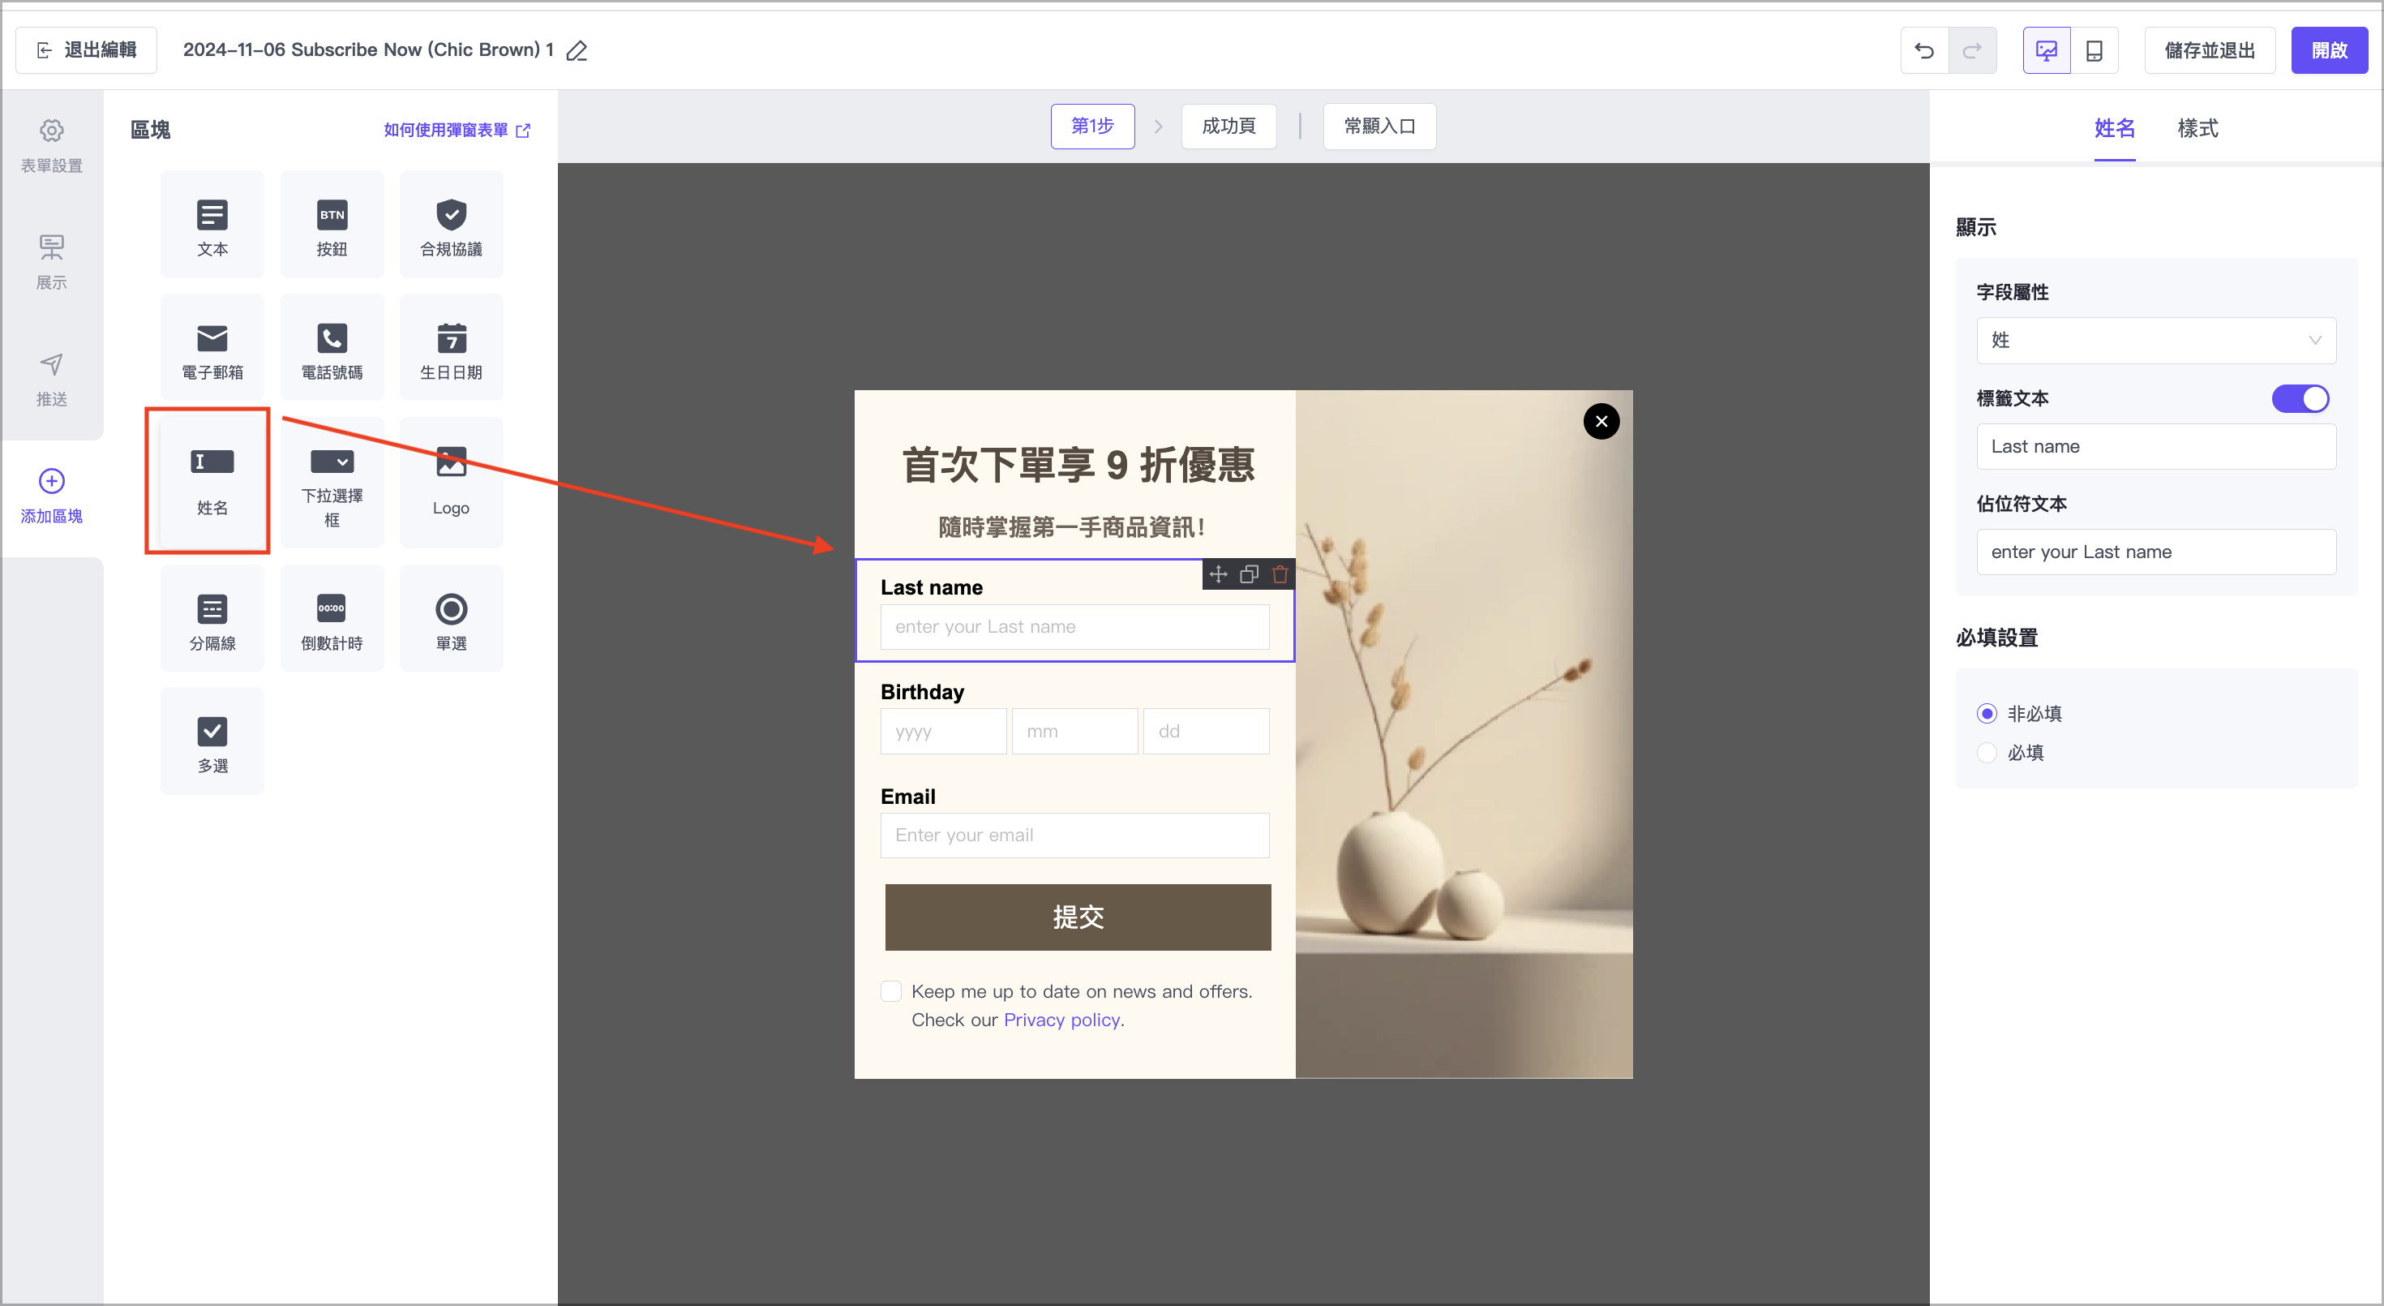Open the field attribute 姓 dropdown
Viewport: 2384px width, 1306px height.
click(2155, 341)
